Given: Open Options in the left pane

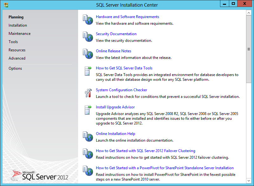Looking at the screenshot, I should click(x=15, y=68).
